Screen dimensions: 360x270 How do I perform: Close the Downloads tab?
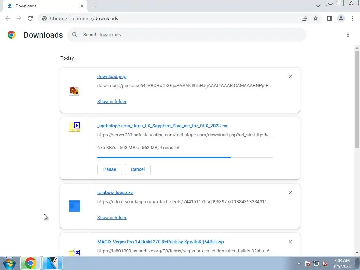(82, 6)
